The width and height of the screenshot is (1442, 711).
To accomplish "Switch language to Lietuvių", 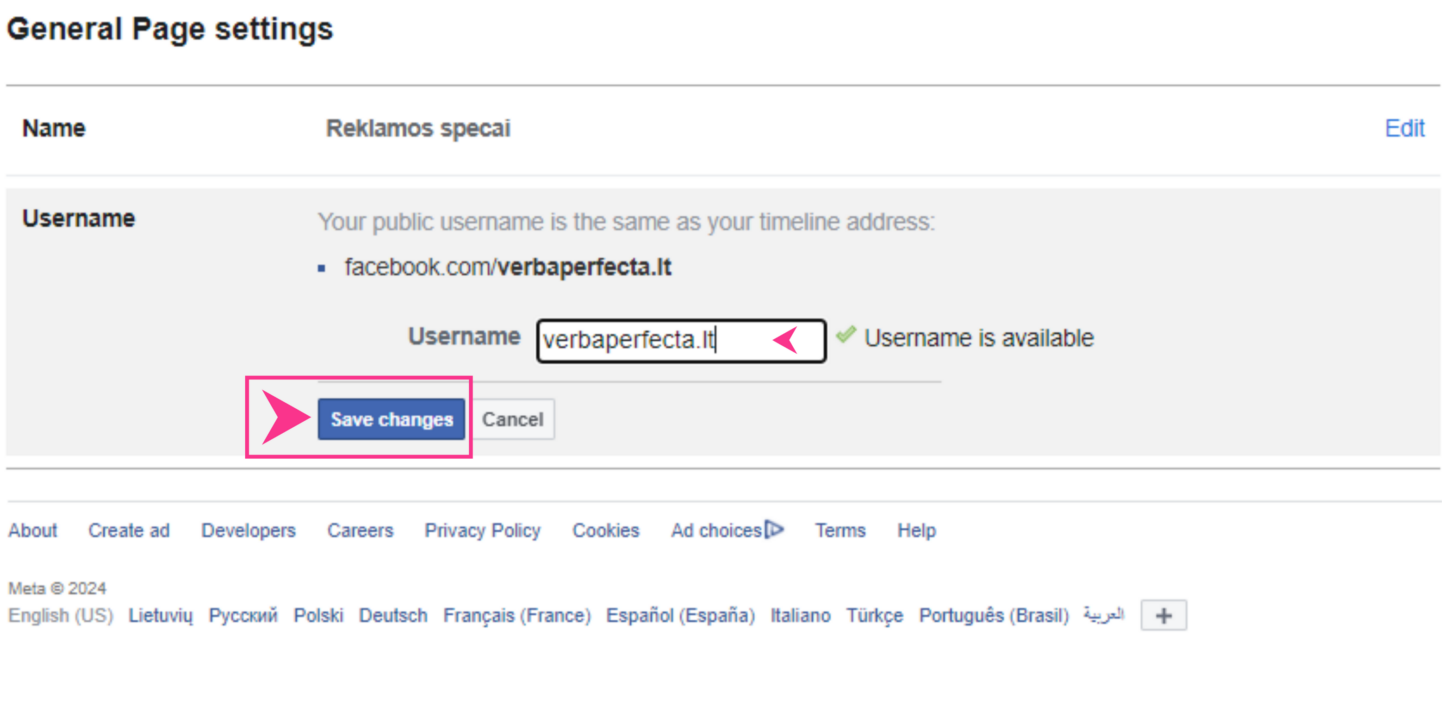I will 161,615.
